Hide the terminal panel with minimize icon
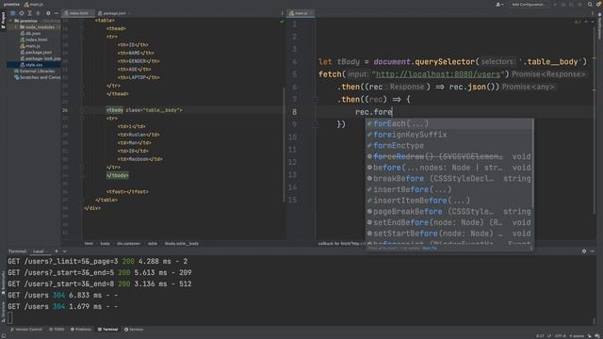This screenshot has width=603, height=339. [593, 251]
